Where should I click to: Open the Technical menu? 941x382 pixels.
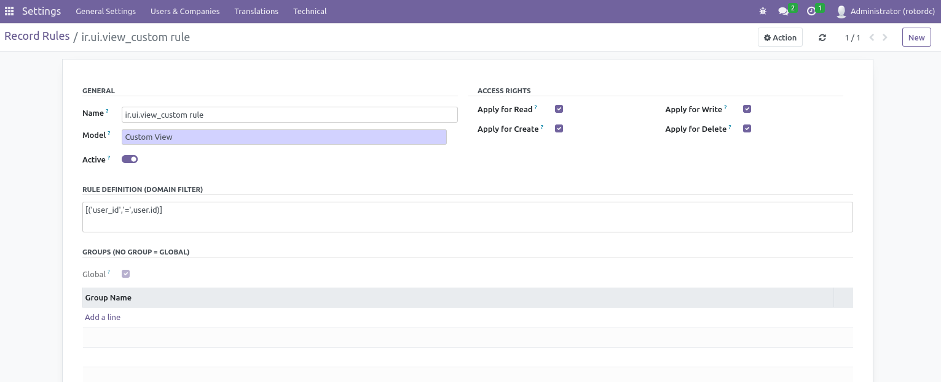tap(310, 11)
